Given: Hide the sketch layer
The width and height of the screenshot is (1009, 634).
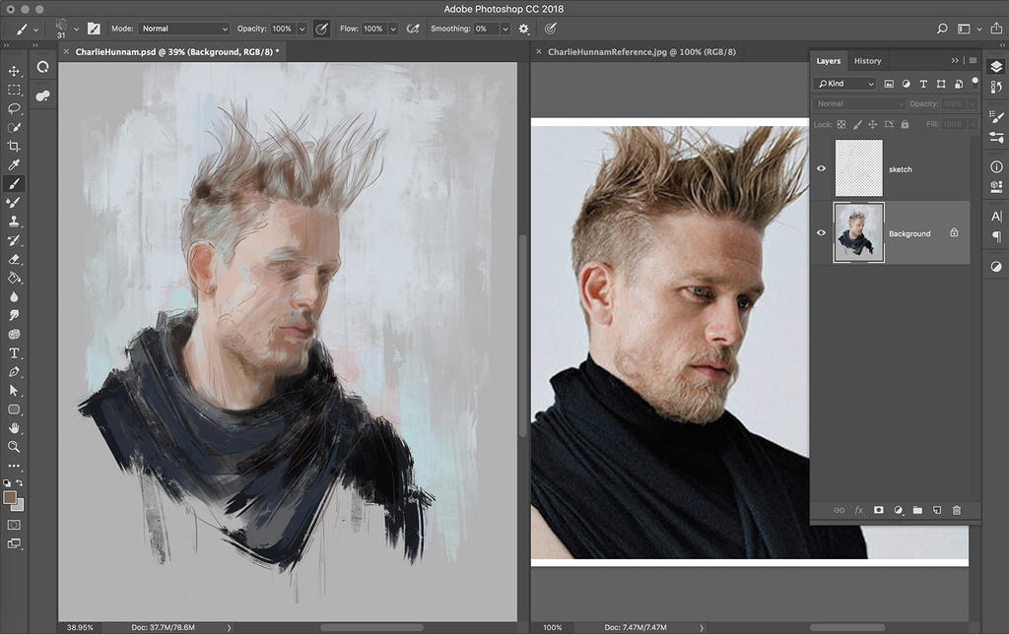Looking at the screenshot, I should pos(821,168).
